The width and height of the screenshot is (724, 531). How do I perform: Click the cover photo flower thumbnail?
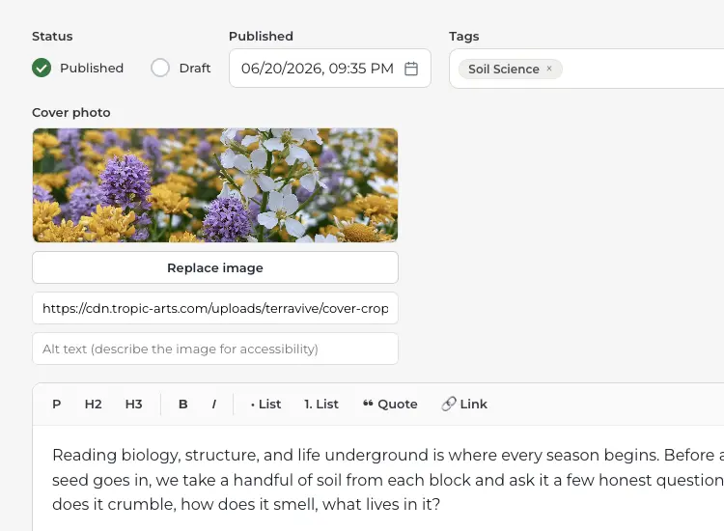pyautogui.click(x=215, y=185)
